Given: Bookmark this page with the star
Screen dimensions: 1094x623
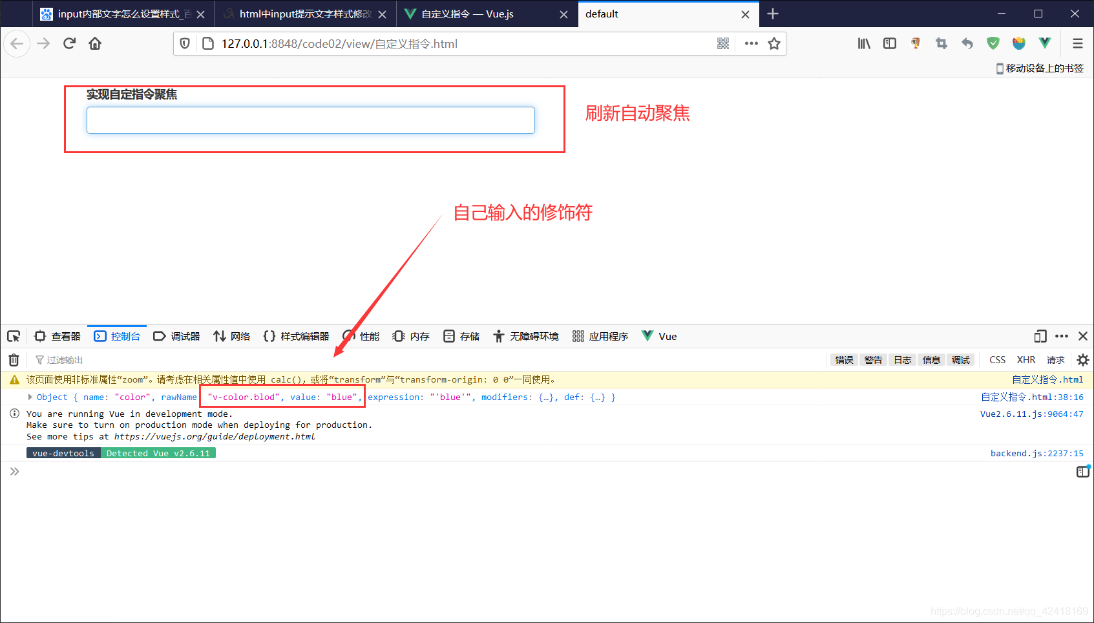Looking at the screenshot, I should click(x=774, y=44).
